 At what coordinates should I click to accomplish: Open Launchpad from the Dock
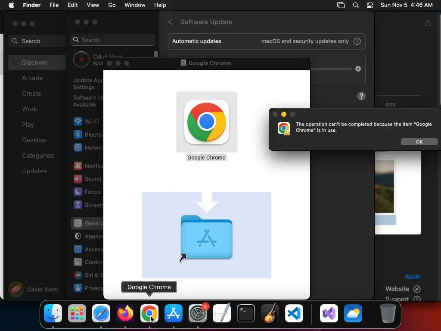pos(77,313)
